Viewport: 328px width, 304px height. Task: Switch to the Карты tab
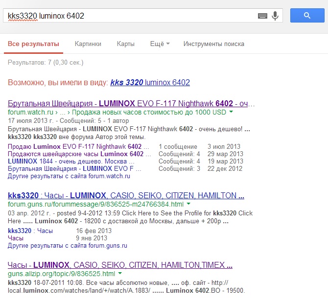pos(125,44)
